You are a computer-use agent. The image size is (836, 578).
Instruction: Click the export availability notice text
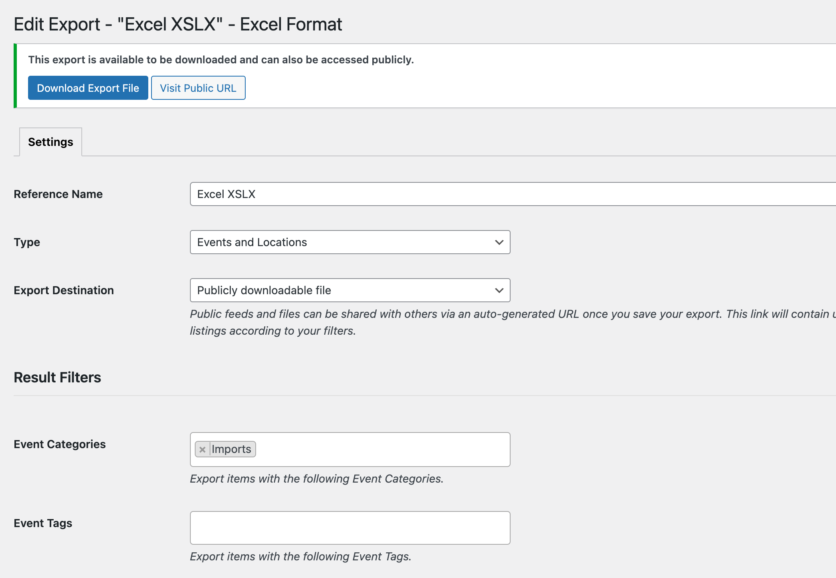click(x=221, y=60)
